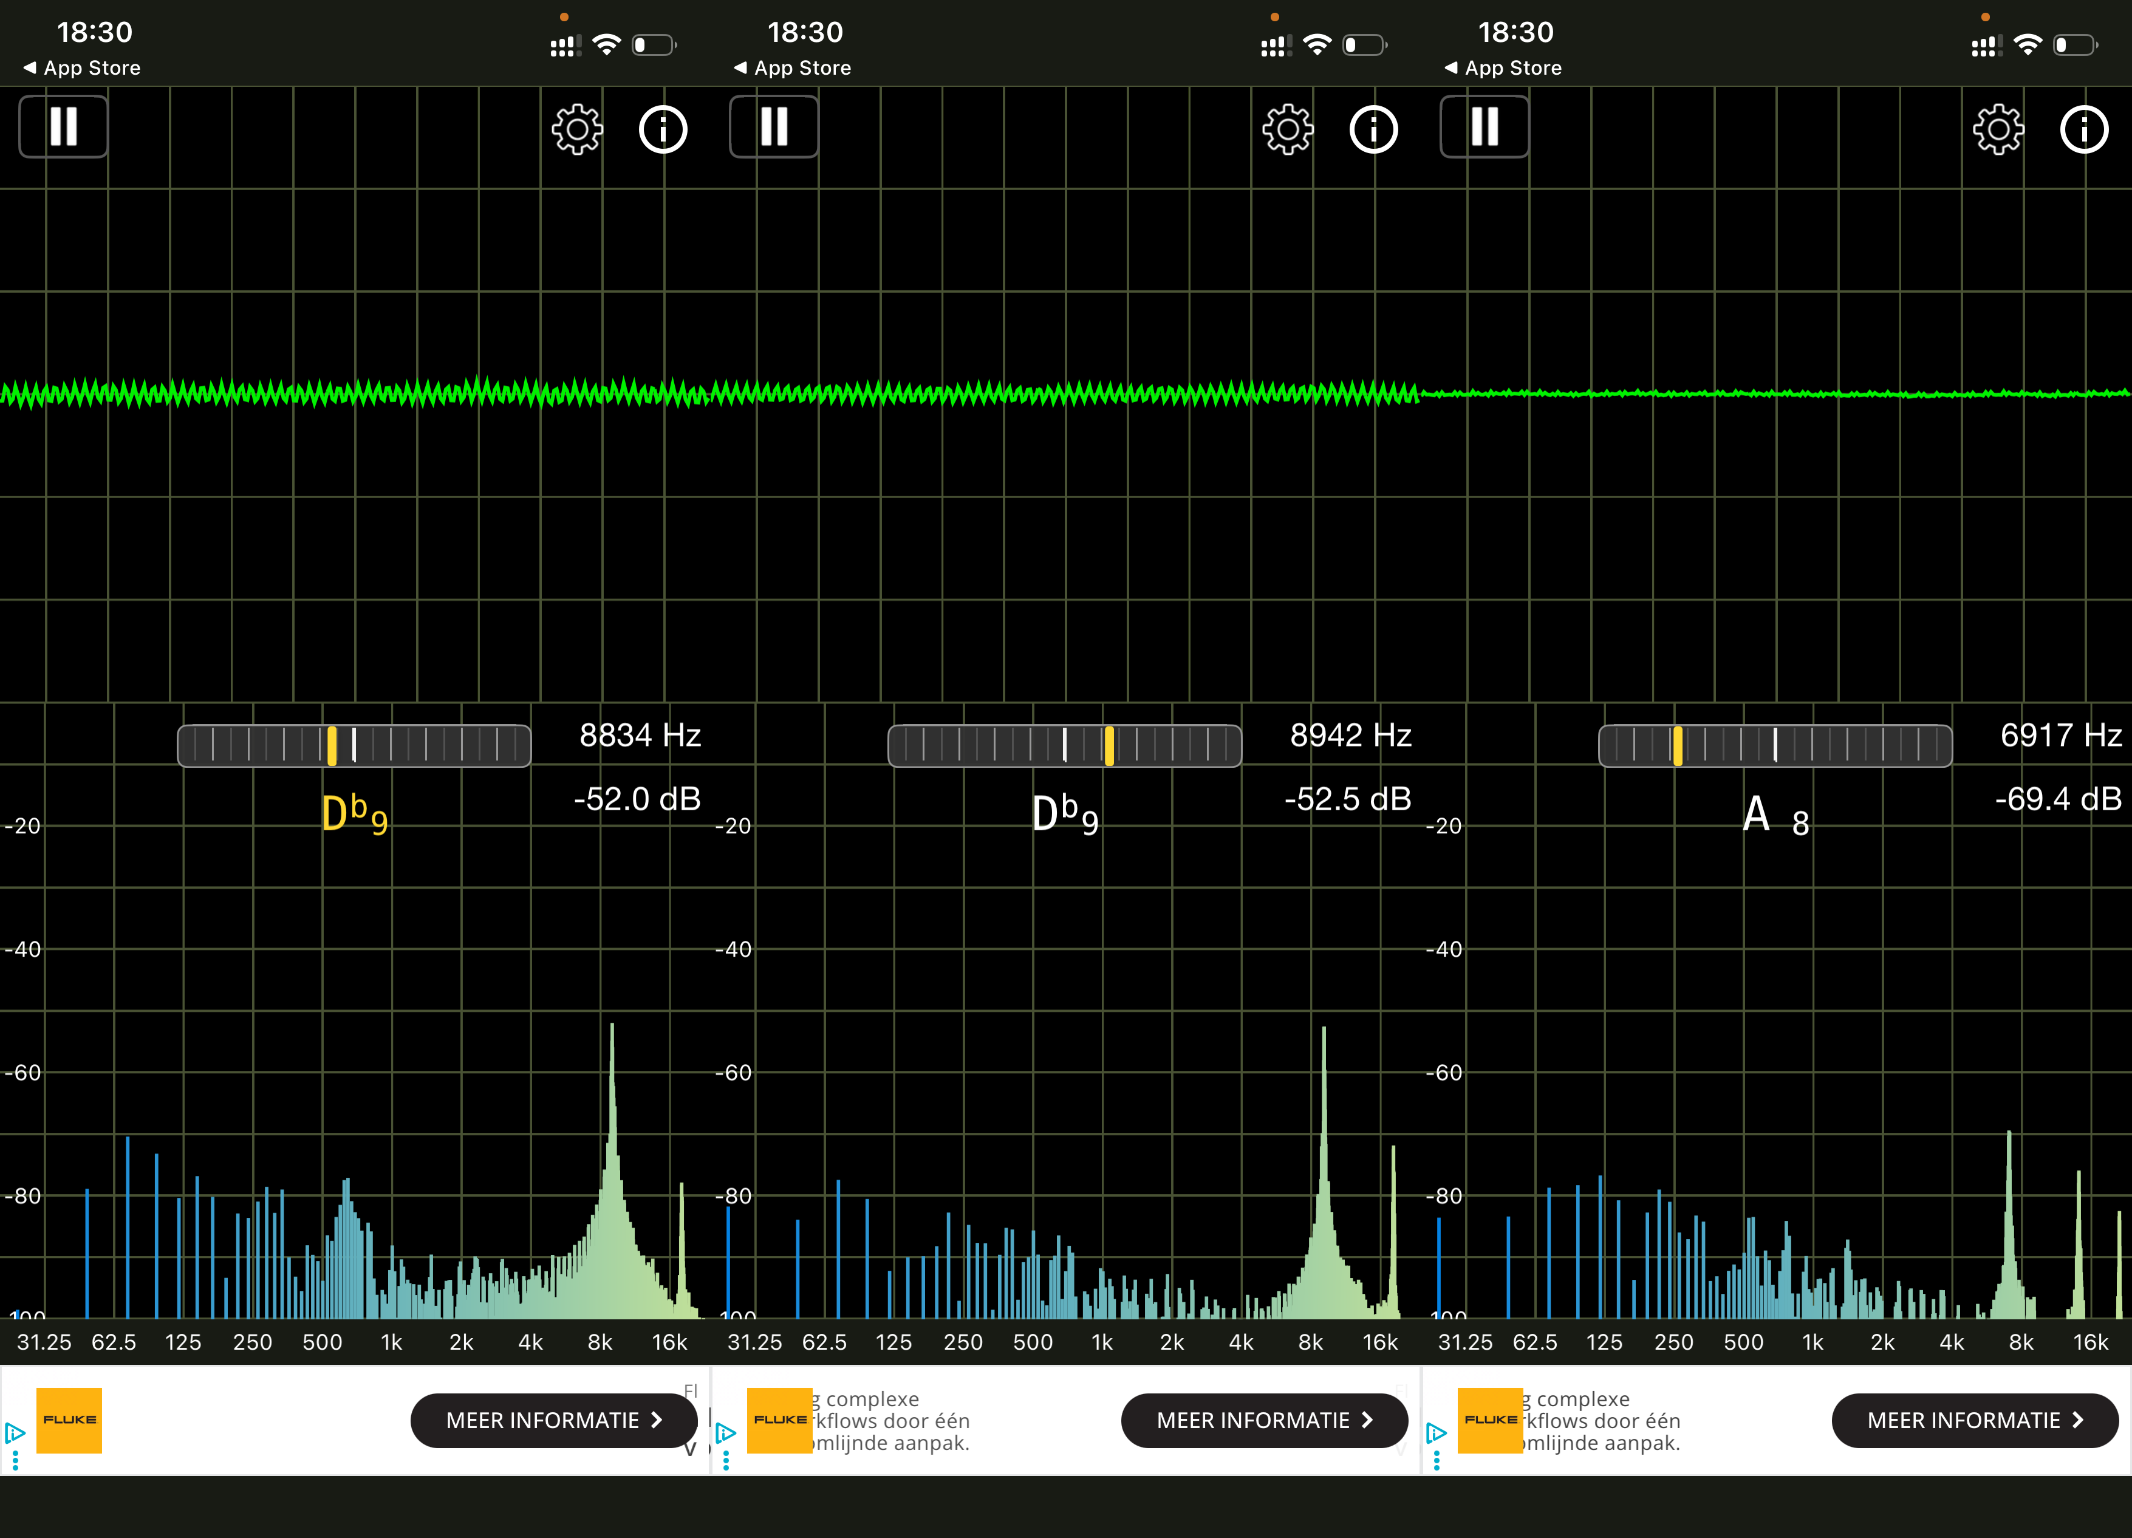This screenshot has height=1538, width=2132.
Task: Tap Fluke ad logo below the 8834 Hz screen
Action: (70, 1421)
